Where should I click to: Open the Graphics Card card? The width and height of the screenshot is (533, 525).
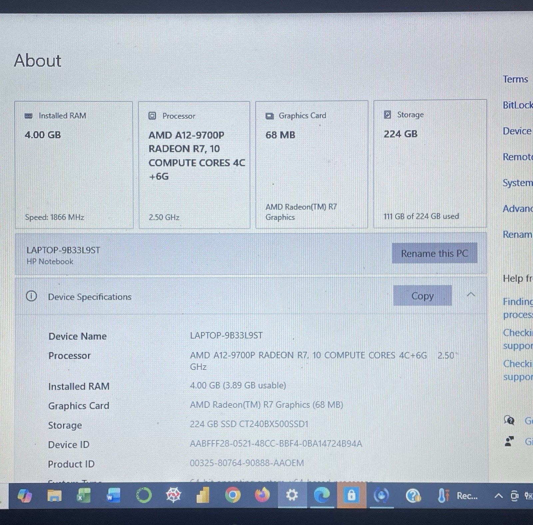(311, 165)
